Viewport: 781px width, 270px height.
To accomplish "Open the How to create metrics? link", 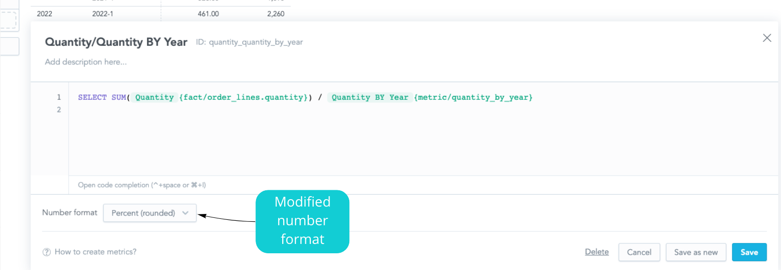I will [x=95, y=252].
